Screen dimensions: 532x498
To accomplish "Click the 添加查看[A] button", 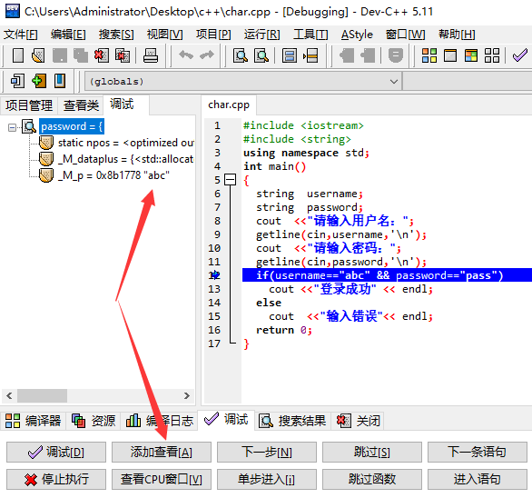I will click(x=162, y=453).
